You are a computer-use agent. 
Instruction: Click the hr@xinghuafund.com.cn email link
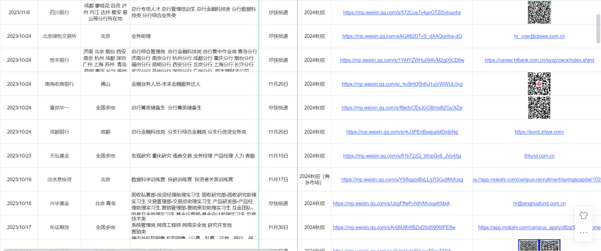point(539,204)
